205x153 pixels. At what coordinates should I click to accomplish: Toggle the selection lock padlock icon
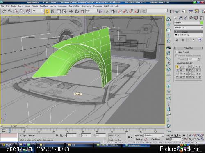coord(57,135)
